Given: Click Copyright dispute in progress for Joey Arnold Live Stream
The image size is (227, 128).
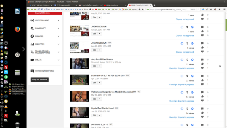Looking at the screenshot, I should [181, 68].
